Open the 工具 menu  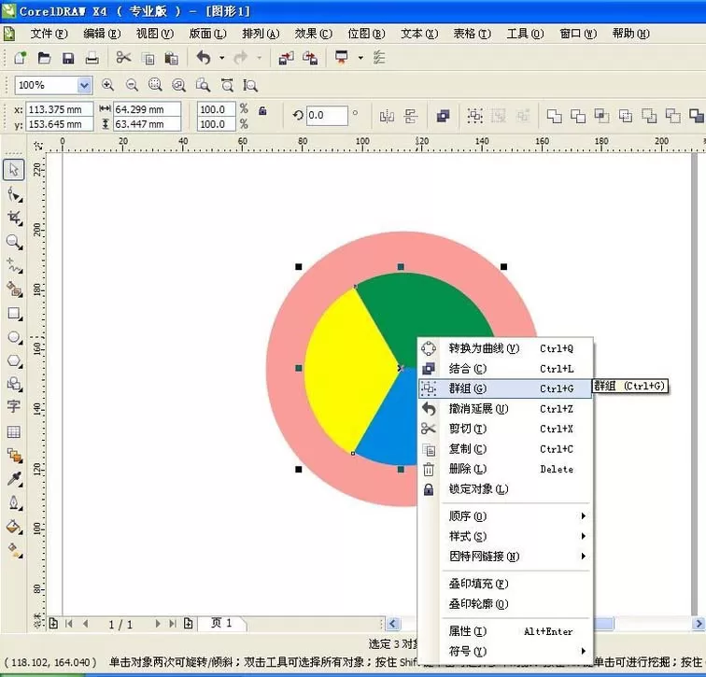point(525,34)
